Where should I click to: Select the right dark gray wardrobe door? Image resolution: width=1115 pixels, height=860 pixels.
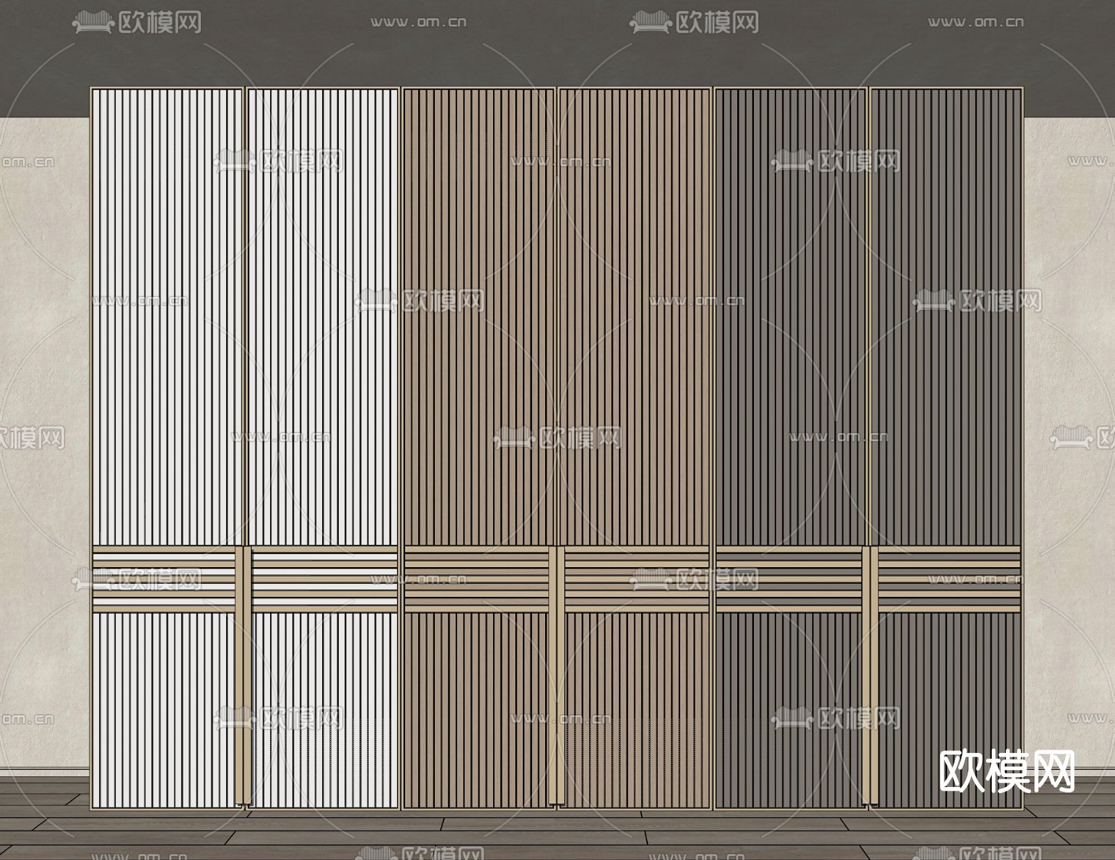click(x=947, y=448)
